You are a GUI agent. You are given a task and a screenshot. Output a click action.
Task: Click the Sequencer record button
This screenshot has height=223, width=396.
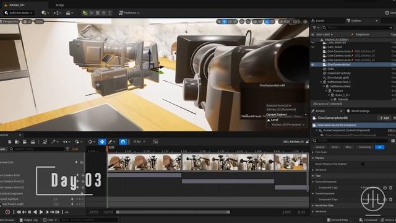(x=7, y=212)
